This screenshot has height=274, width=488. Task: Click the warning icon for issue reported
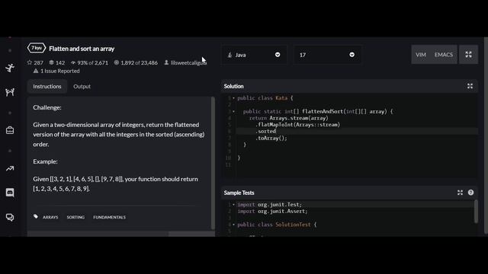[x=36, y=71]
